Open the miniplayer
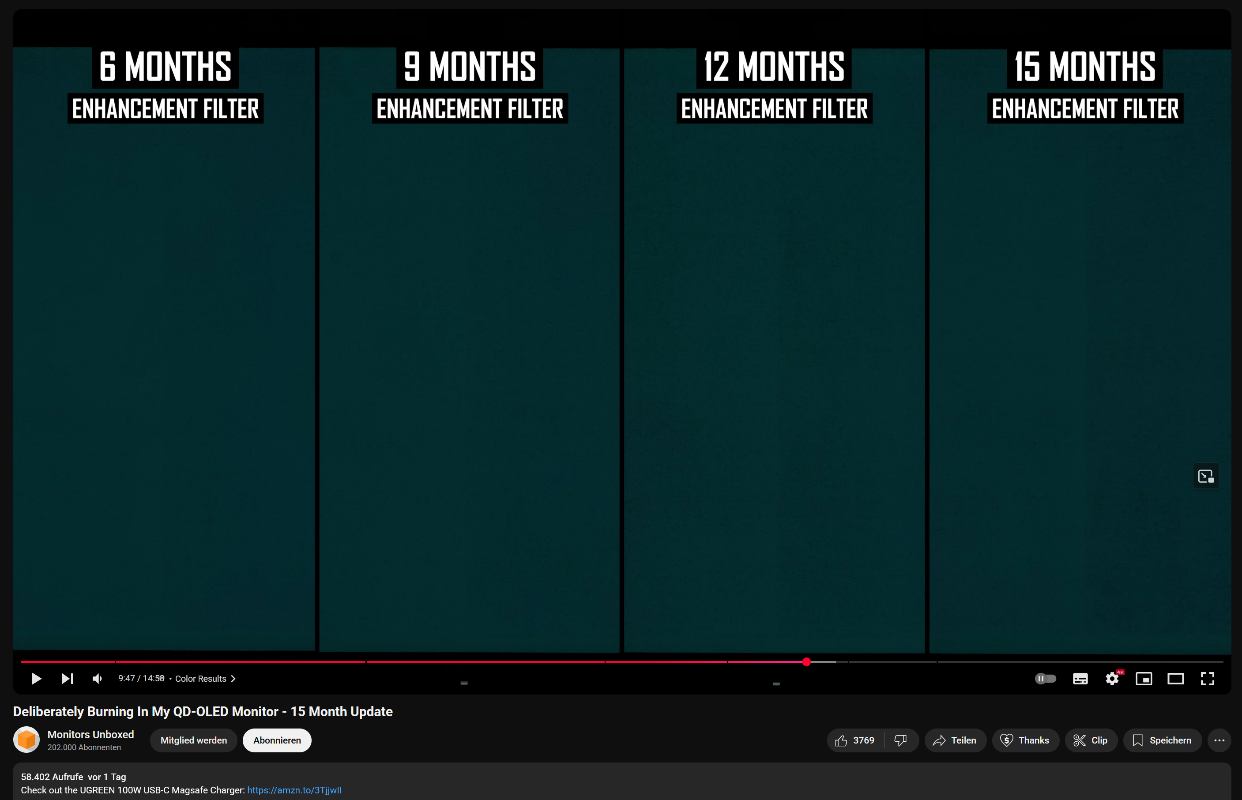 tap(1144, 679)
